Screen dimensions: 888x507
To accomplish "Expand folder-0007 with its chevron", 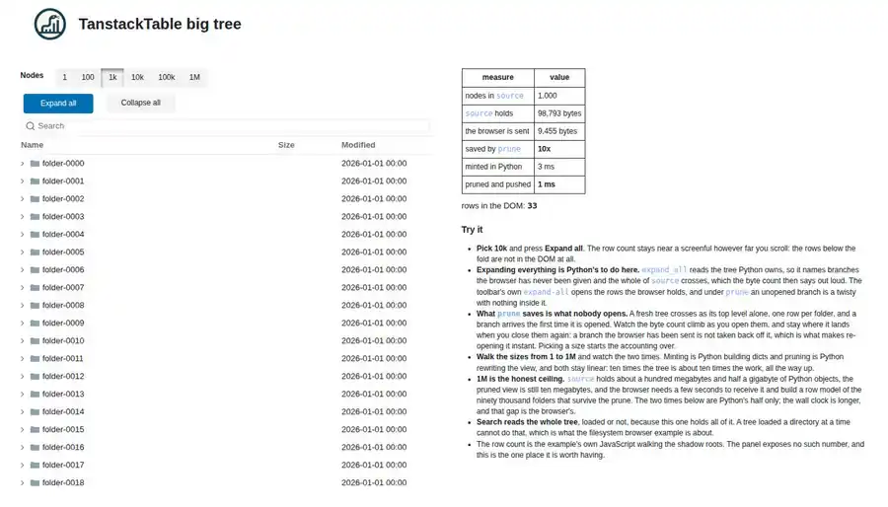I will click(23, 287).
